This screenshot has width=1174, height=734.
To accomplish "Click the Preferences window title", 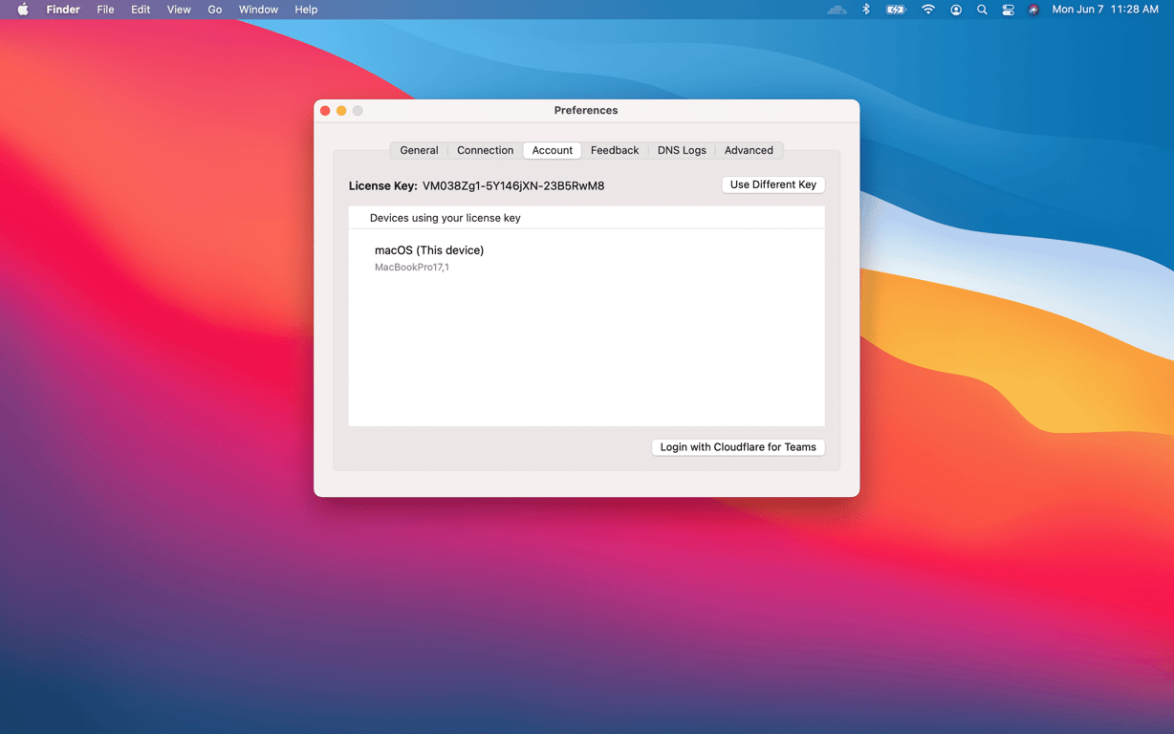I will tap(586, 111).
